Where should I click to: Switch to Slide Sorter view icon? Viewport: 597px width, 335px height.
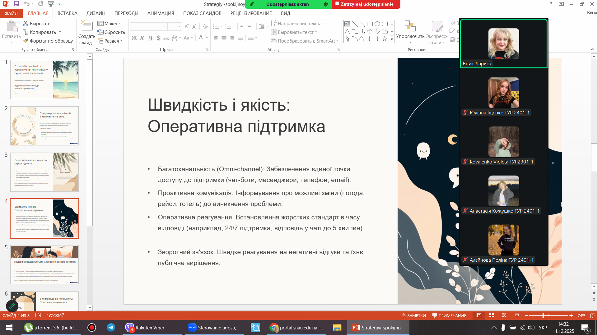492,315
